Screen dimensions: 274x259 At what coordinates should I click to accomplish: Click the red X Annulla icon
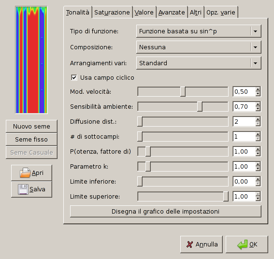(190, 245)
